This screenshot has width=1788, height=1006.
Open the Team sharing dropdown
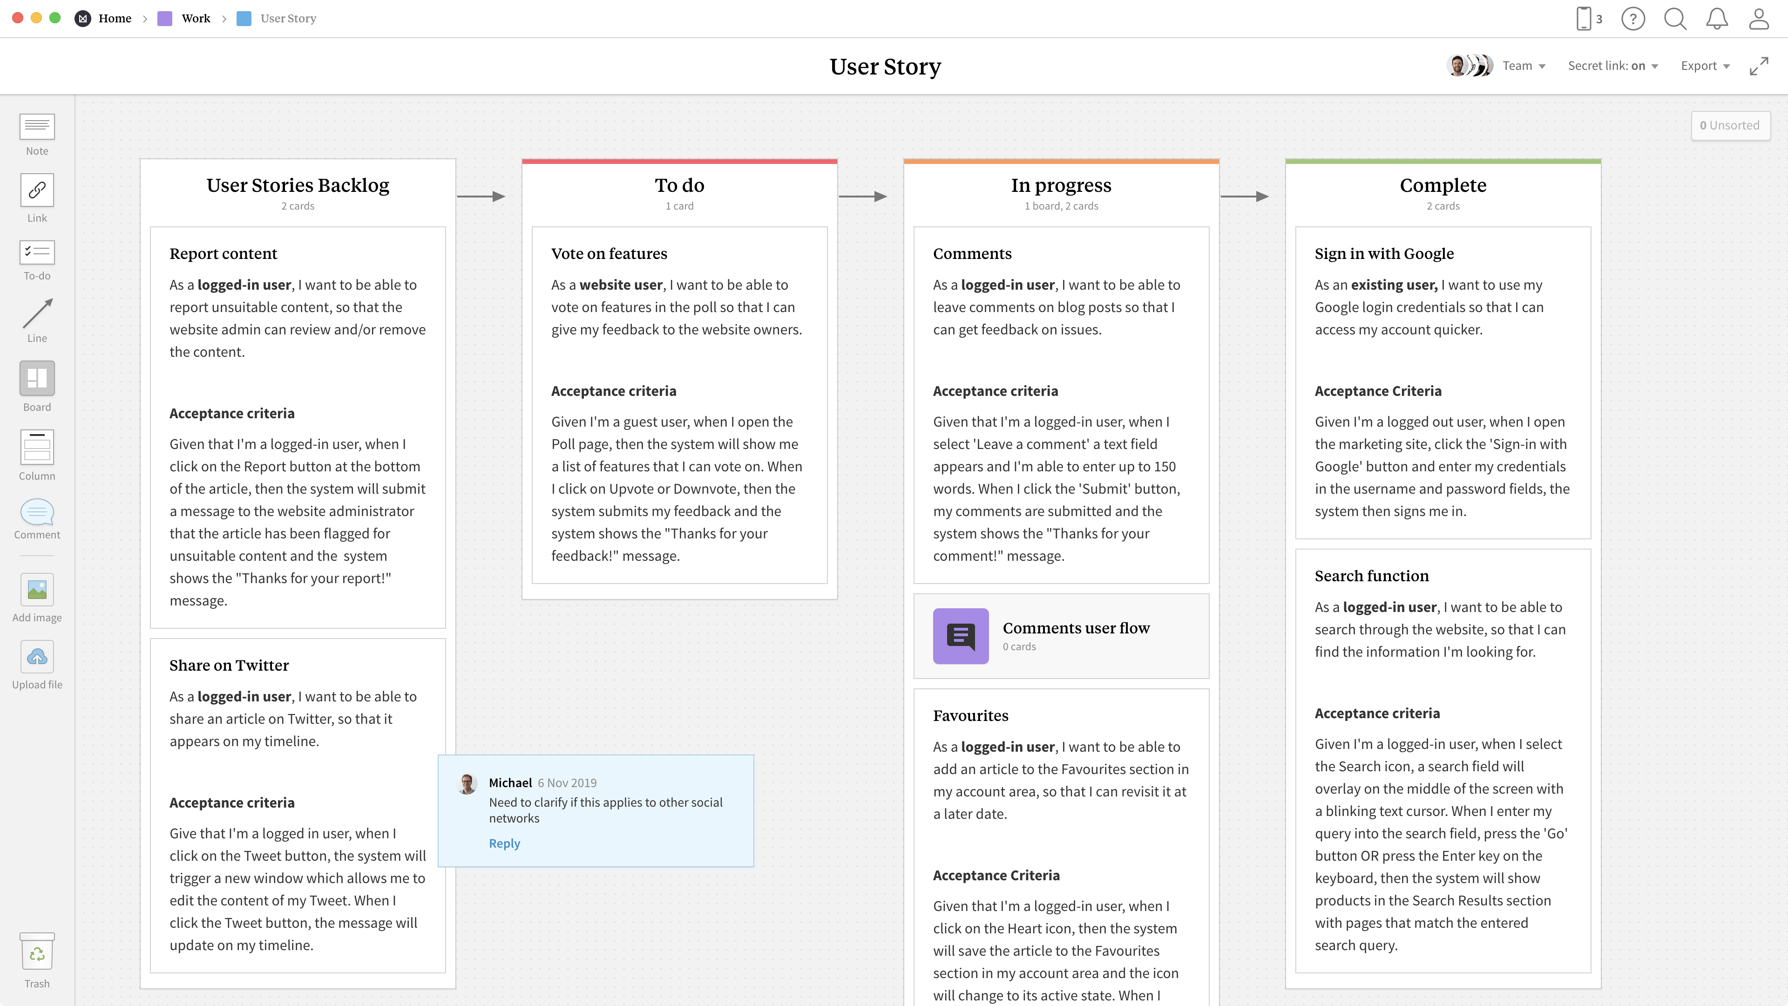1524,65
